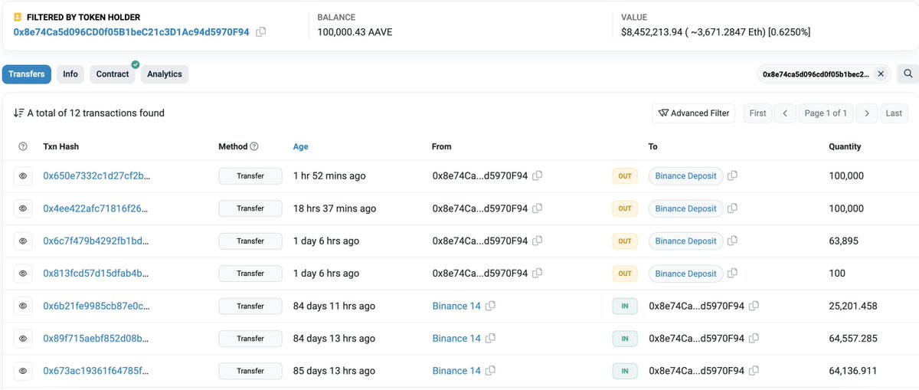Open holder address 0x8e74Ca5d096CD0f05B1beC21c3D1Ac94d5970F94 link

coord(131,32)
